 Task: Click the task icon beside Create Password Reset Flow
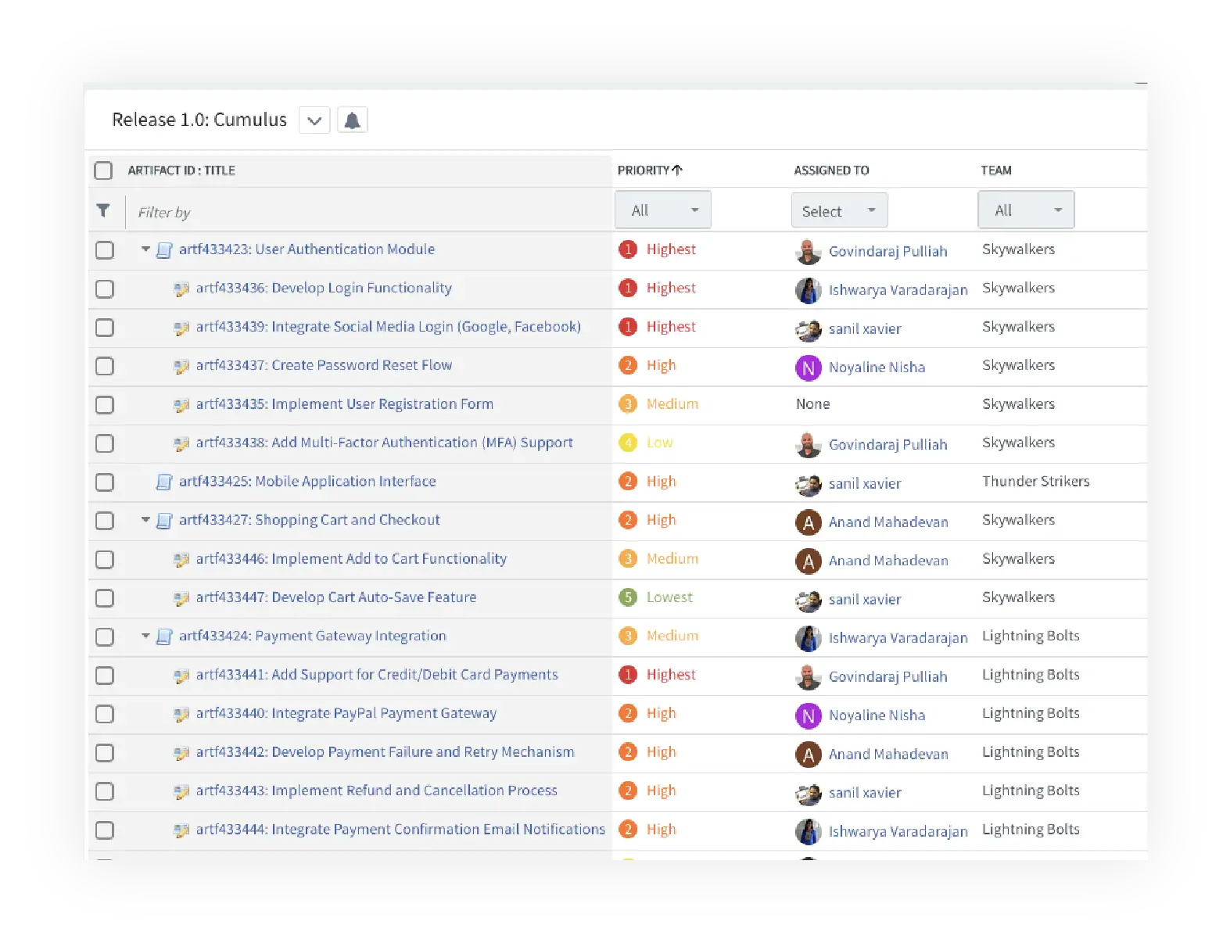181,366
